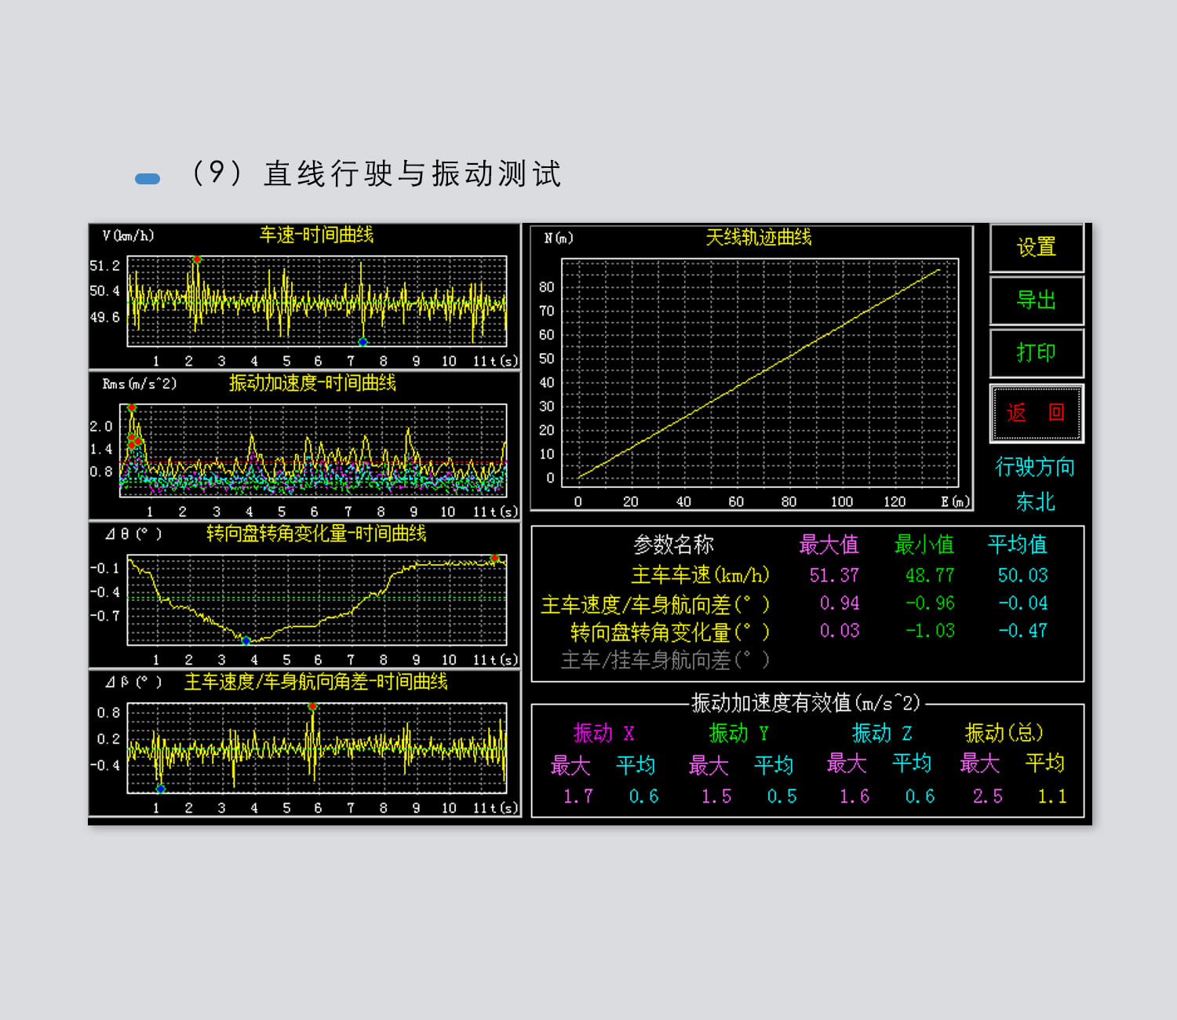Click the 天线轨迹曲线 chart title
Screen dimensions: 1177x1020
click(758, 238)
